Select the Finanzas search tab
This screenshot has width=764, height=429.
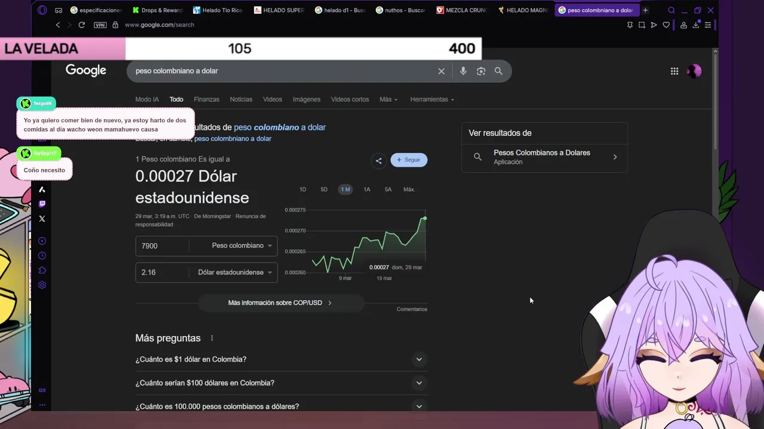click(x=207, y=100)
